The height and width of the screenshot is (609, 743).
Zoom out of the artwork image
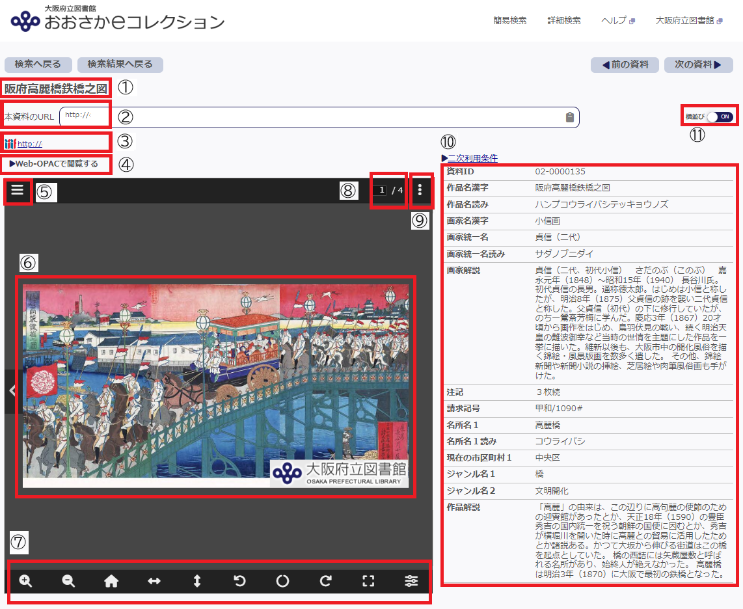coord(68,580)
